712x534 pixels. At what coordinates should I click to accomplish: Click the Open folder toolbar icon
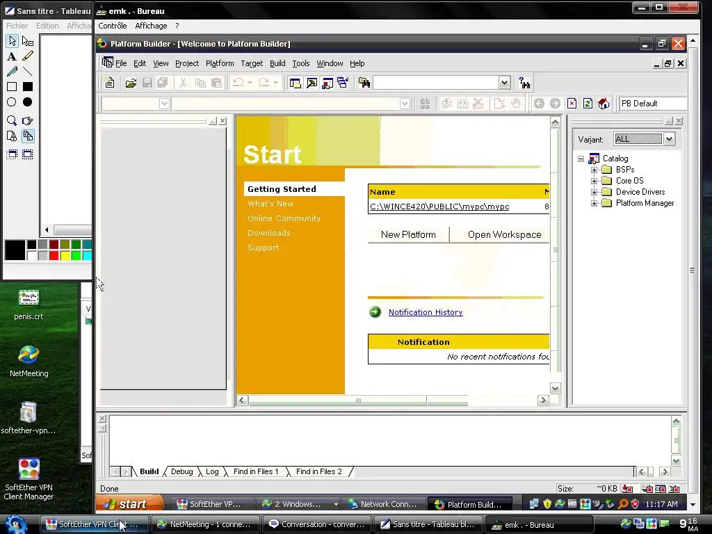click(131, 83)
